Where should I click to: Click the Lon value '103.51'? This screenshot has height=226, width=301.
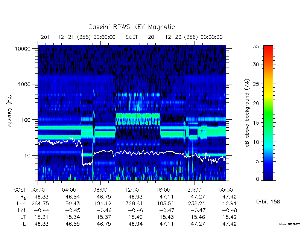point(166,204)
